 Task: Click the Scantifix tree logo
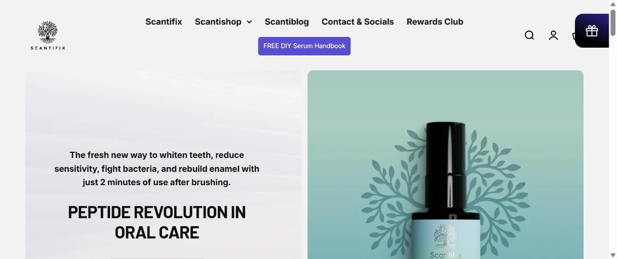(48, 35)
